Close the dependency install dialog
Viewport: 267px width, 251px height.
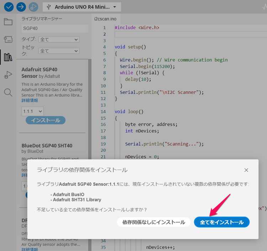click(246, 170)
